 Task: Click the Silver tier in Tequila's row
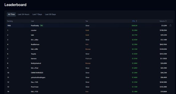click(87, 54)
